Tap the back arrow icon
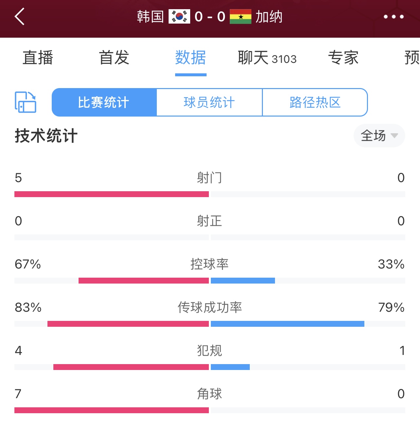The height and width of the screenshot is (425, 420). click(20, 17)
